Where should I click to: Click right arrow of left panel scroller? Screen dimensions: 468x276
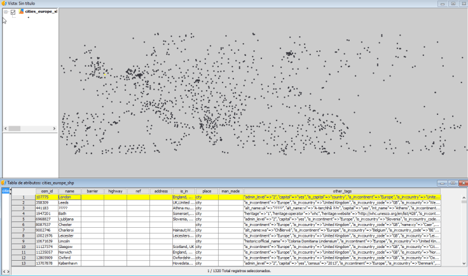(8, 271)
